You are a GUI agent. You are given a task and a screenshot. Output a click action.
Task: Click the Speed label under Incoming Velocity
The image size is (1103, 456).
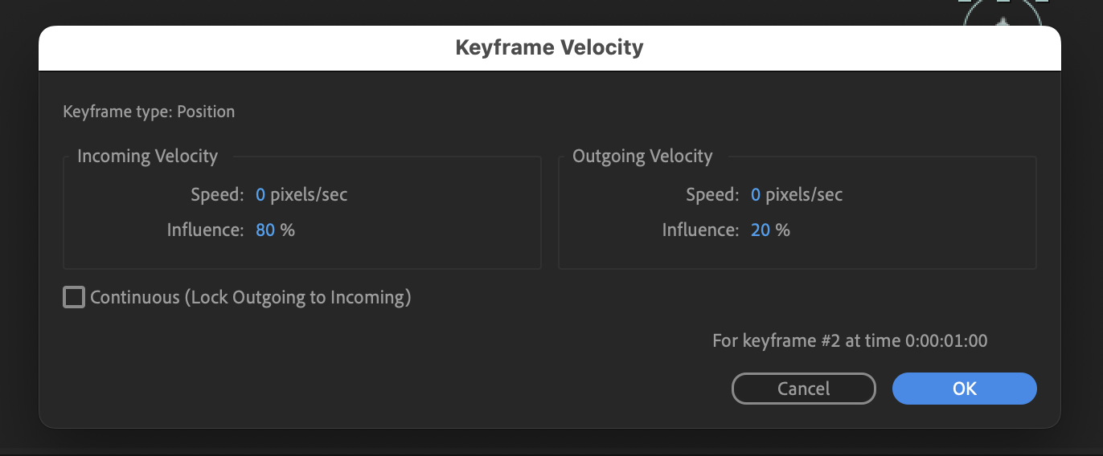pos(217,194)
